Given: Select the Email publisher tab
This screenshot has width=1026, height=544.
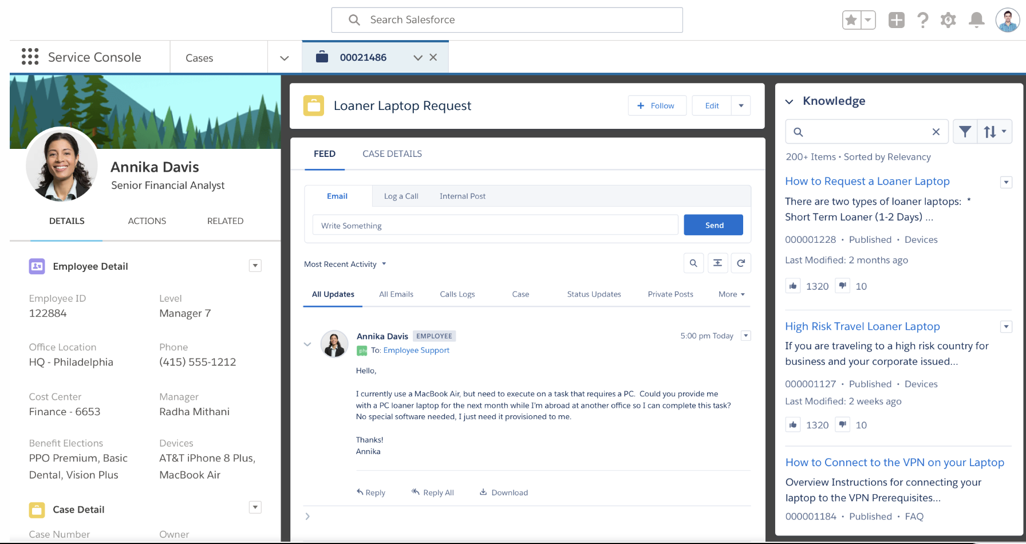Looking at the screenshot, I should 337,196.
